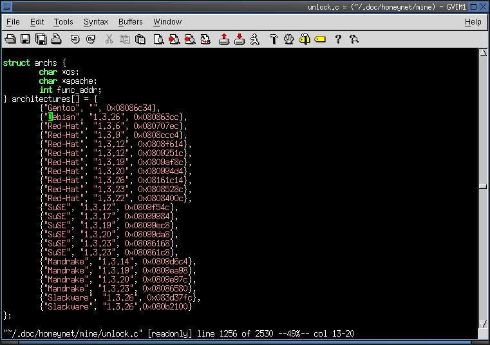The height and width of the screenshot is (345, 490).
Task: Open Find with the magnifier page icon
Action: tap(159, 39)
